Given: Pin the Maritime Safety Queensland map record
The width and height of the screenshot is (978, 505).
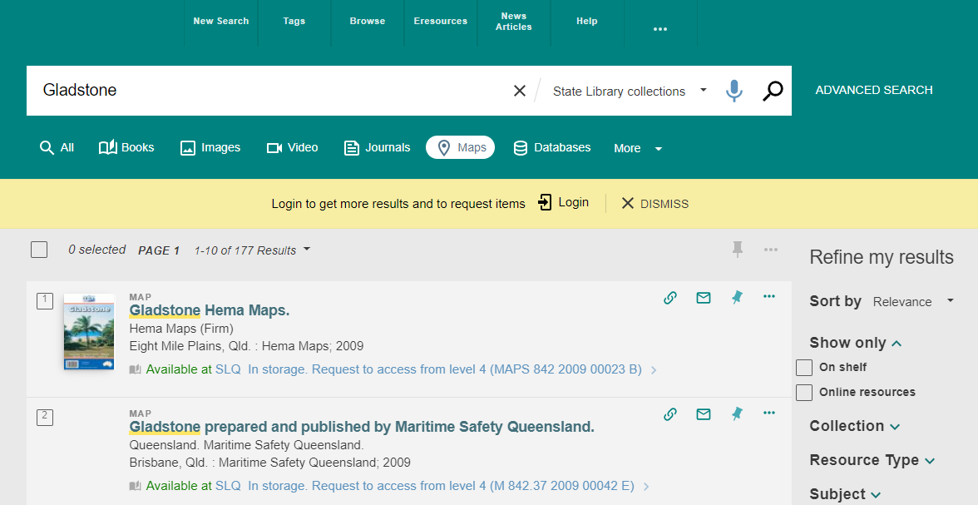Looking at the screenshot, I should click(737, 413).
